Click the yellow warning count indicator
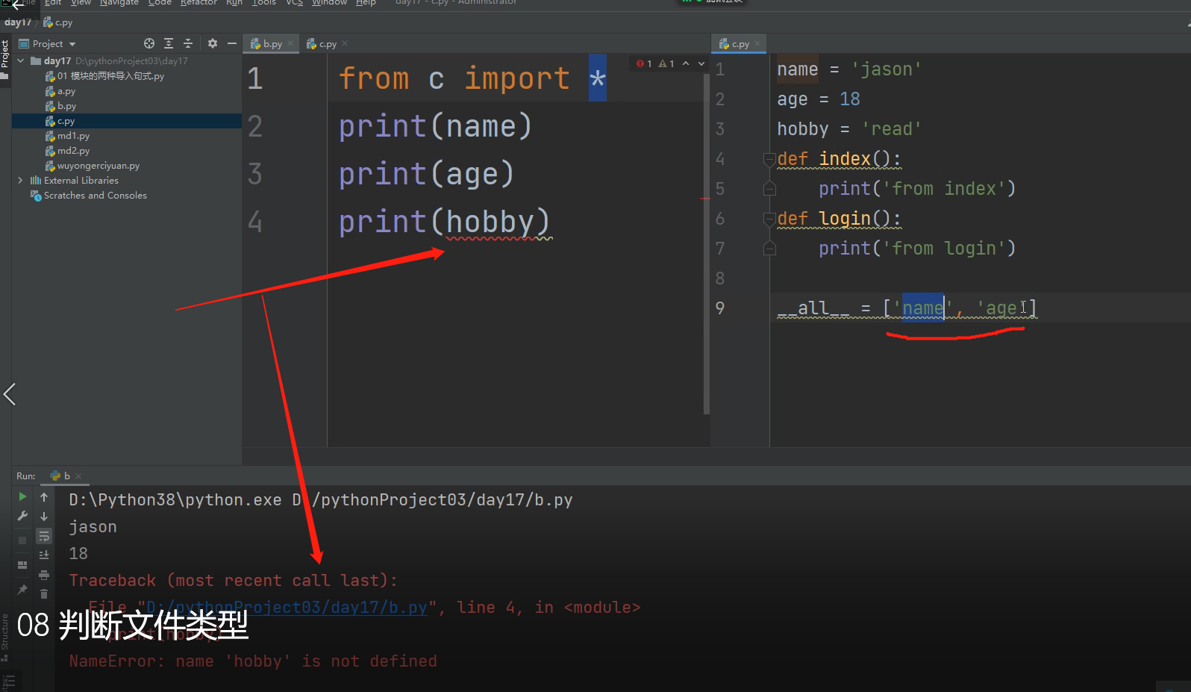This screenshot has width=1191, height=692. tap(666, 64)
